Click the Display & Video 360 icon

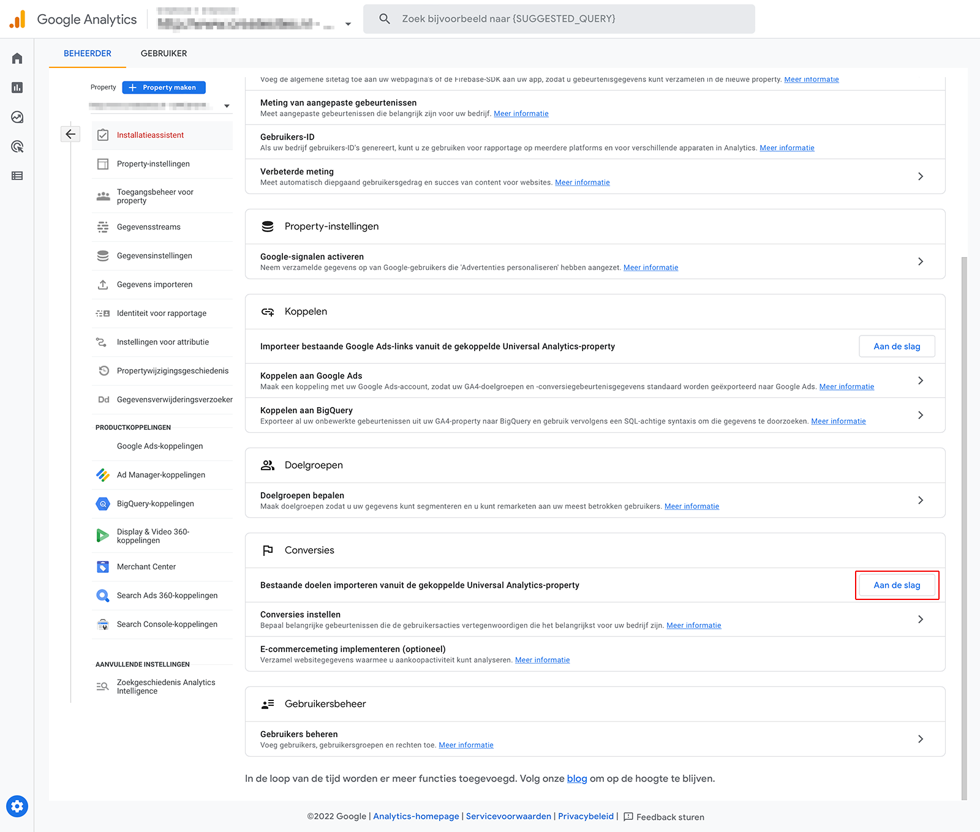click(103, 536)
